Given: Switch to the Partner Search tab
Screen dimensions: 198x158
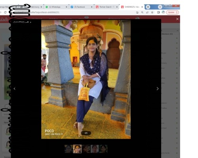Looking at the screenshot, I should point(107,7).
